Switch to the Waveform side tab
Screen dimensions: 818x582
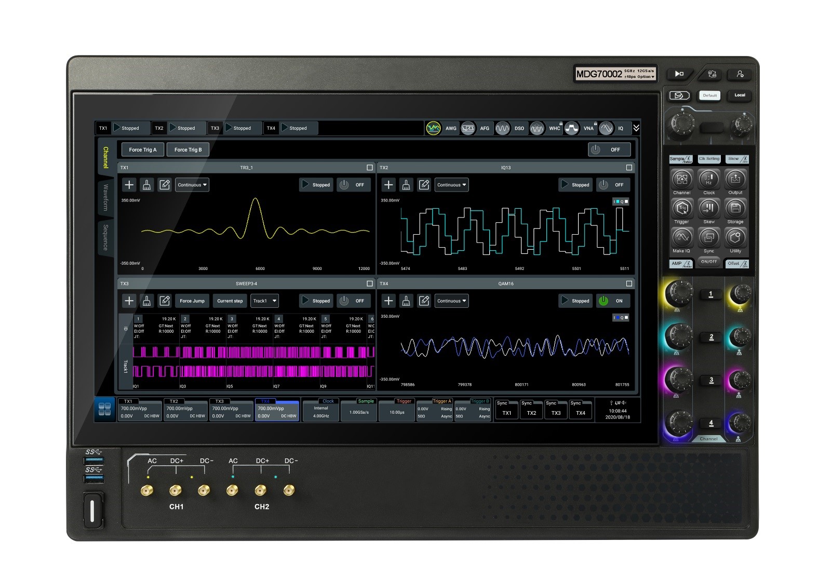pyautogui.click(x=105, y=197)
